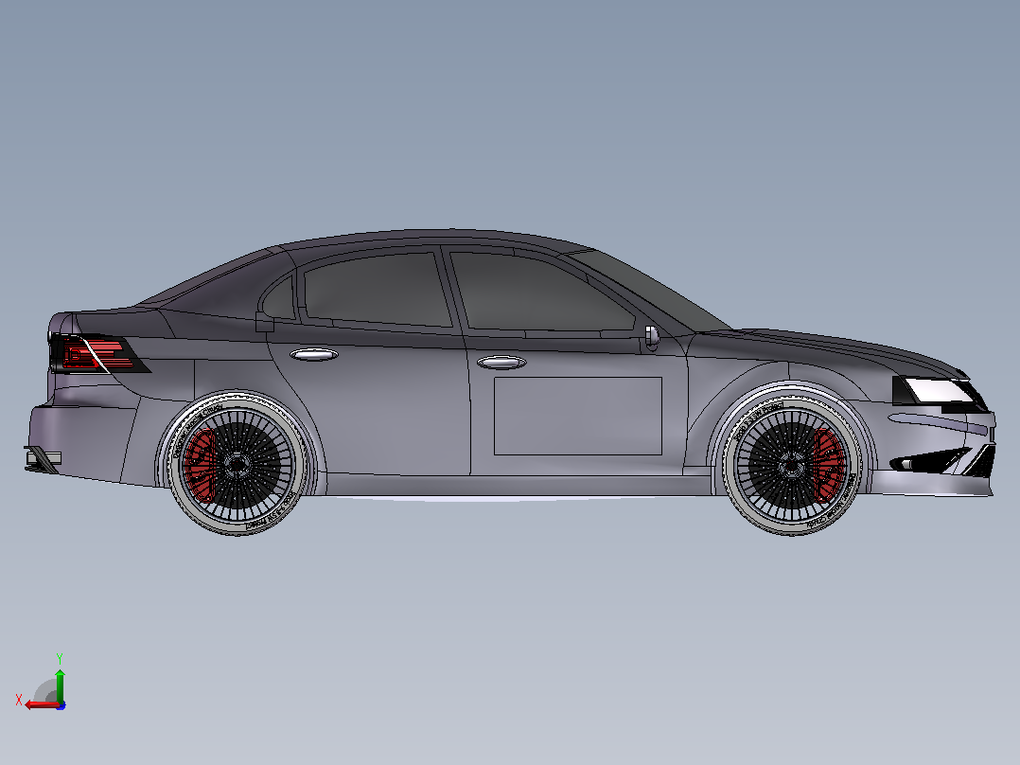Select the white headlight on the car
Viewport: 1020px width, 765px height.
pos(937,391)
